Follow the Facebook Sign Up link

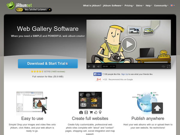pos(124,74)
